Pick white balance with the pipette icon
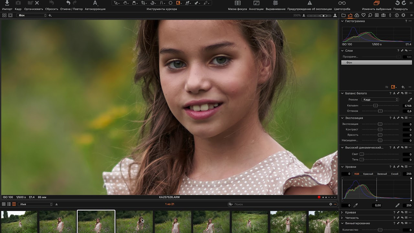Image resolution: width=414 pixels, height=233 pixels. 410,100
